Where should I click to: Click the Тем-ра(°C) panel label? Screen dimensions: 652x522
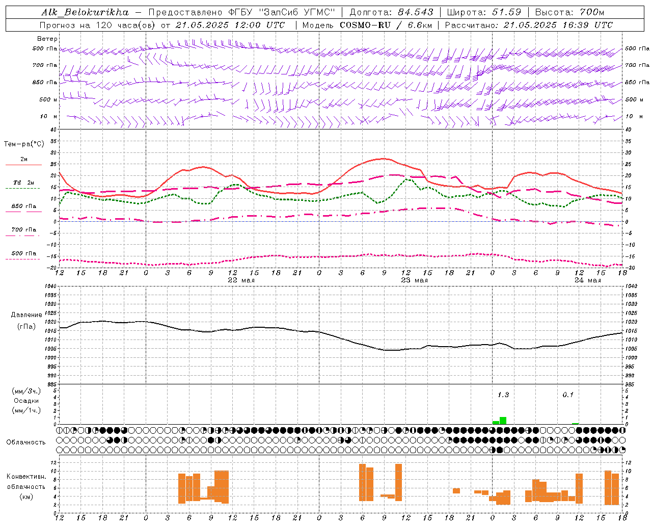pyautogui.click(x=24, y=144)
